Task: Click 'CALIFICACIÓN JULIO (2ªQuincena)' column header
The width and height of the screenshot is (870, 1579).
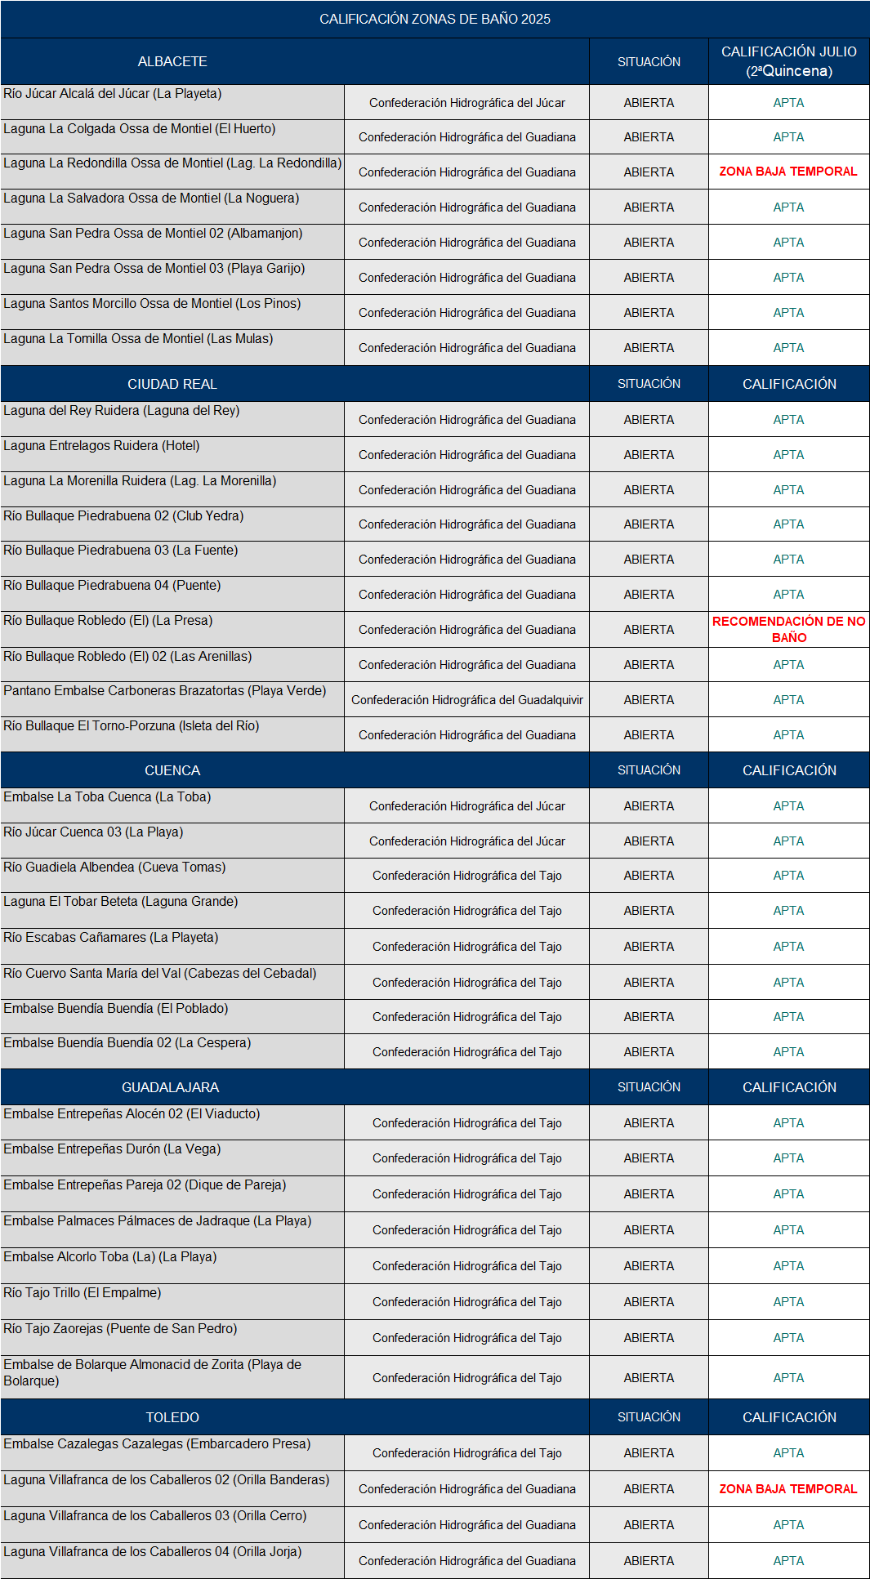Action: [x=788, y=61]
